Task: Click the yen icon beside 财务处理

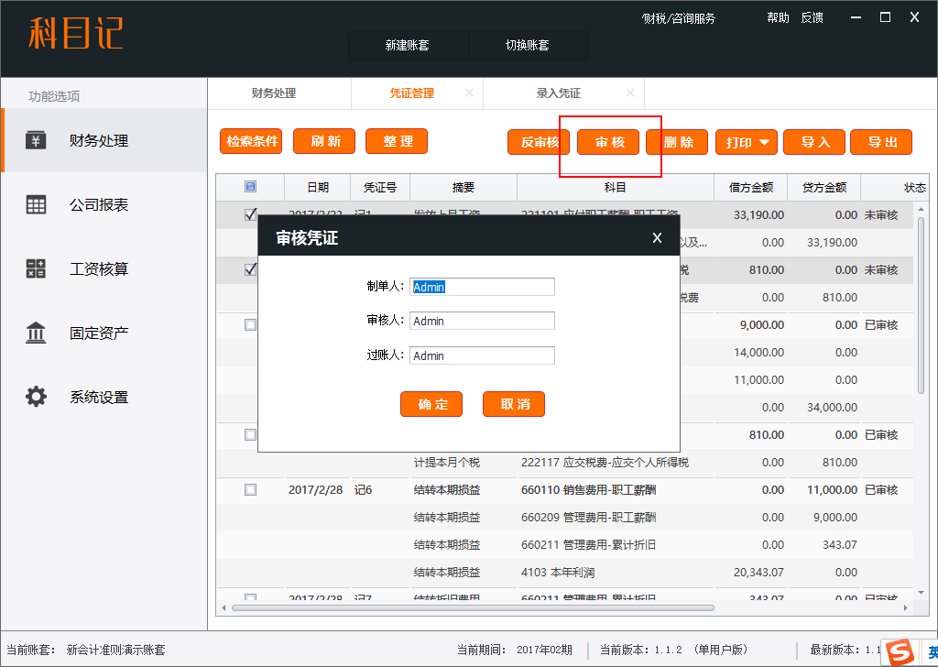Action: pos(36,141)
